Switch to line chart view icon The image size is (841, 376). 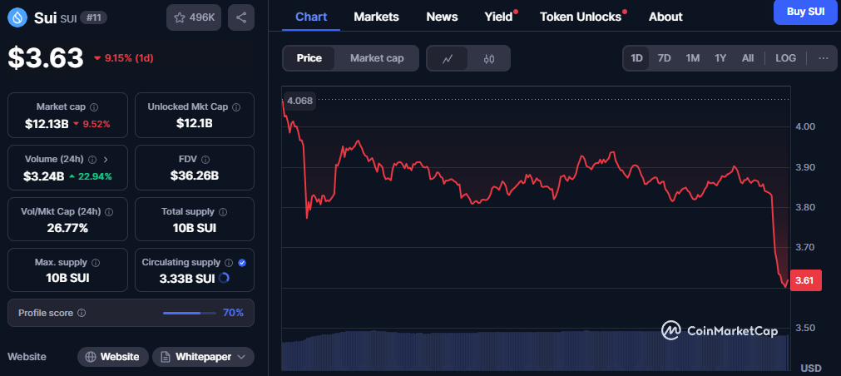point(448,58)
